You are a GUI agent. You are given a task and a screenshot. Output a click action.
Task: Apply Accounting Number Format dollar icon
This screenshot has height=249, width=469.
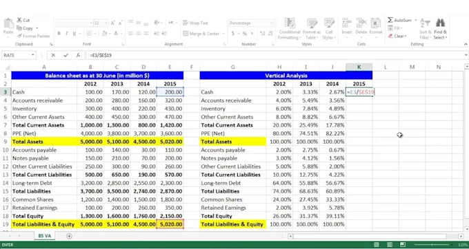233,34
